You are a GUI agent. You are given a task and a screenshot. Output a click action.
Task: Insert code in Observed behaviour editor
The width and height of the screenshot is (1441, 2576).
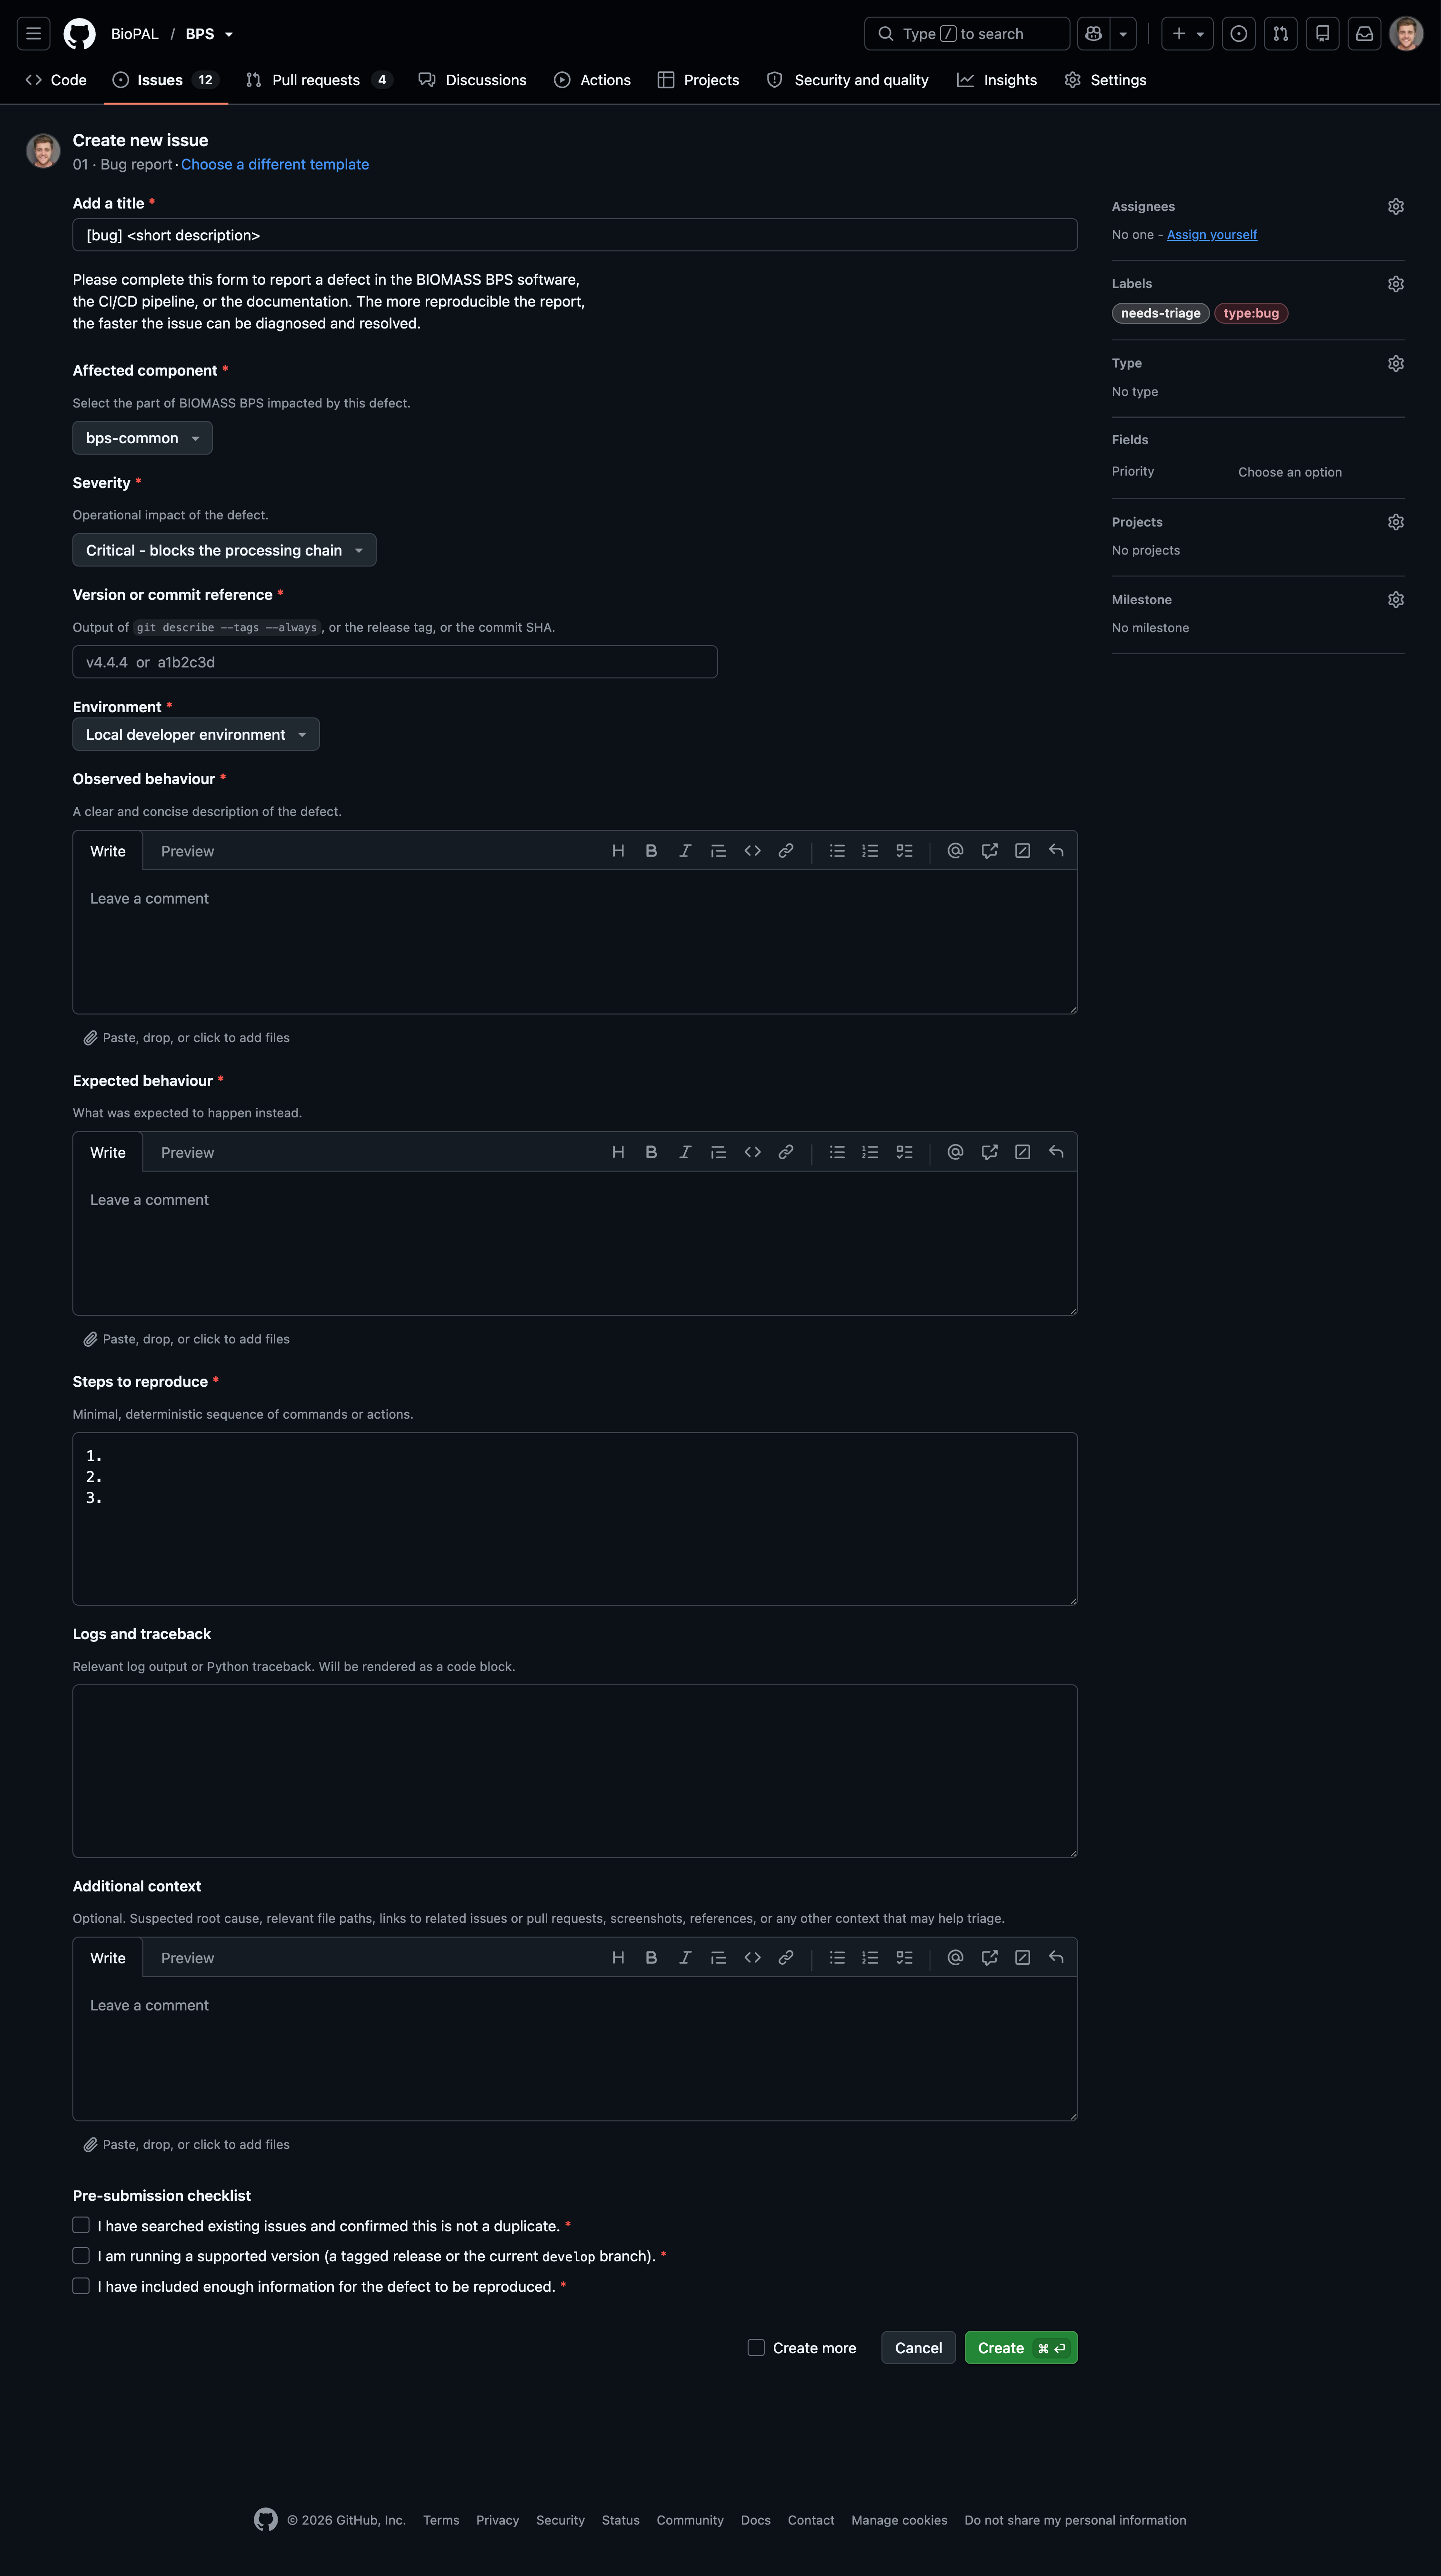[x=753, y=851]
